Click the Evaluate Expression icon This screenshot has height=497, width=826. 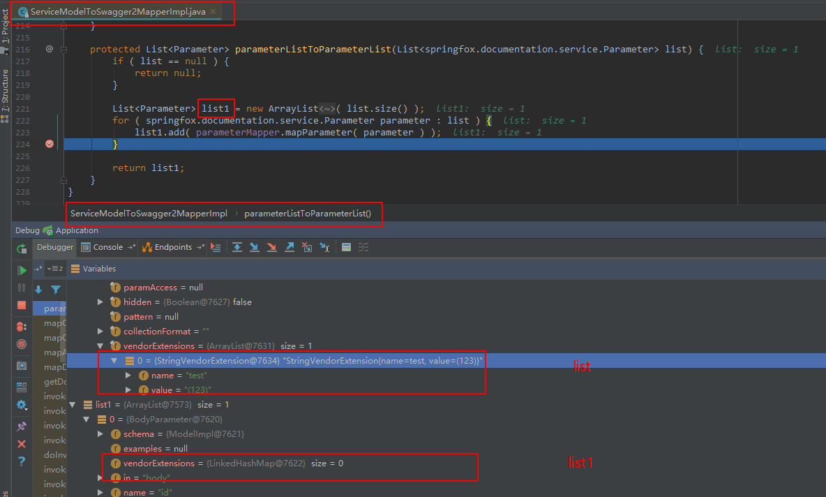pos(345,247)
